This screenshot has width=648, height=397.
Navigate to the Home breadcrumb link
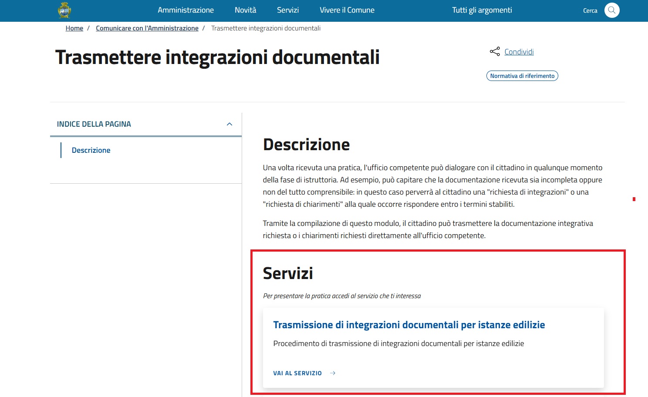(x=74, y=28)
